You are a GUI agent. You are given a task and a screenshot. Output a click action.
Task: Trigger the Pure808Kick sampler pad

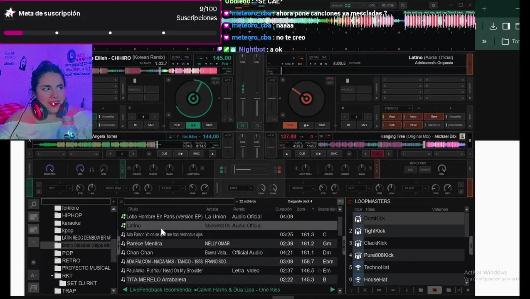358,255
